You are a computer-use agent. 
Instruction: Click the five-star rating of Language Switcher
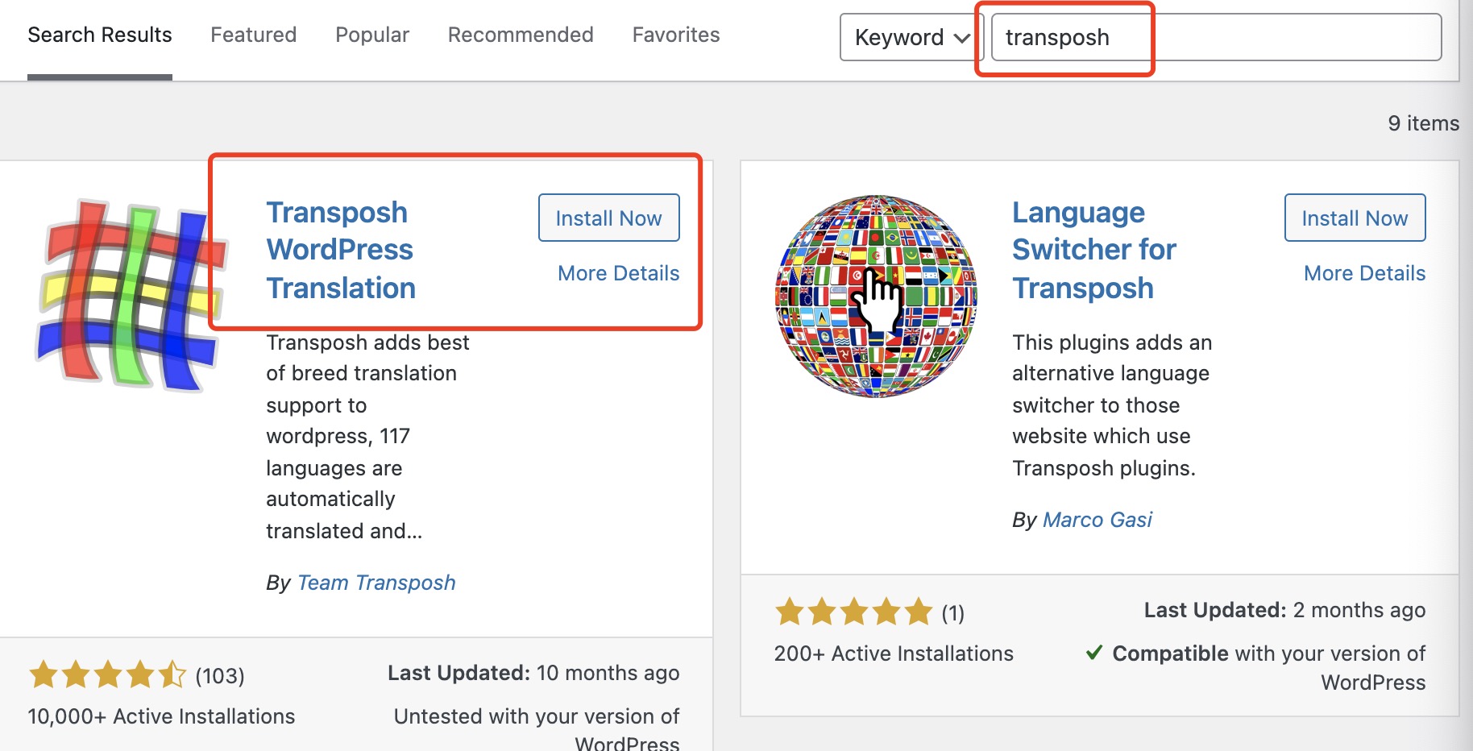tap(853, 612)
